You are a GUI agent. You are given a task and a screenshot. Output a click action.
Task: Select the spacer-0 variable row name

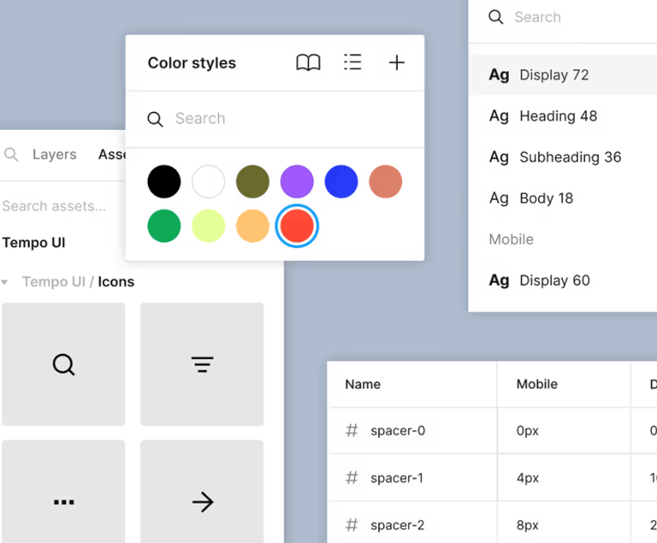click(x=398, y=430)
